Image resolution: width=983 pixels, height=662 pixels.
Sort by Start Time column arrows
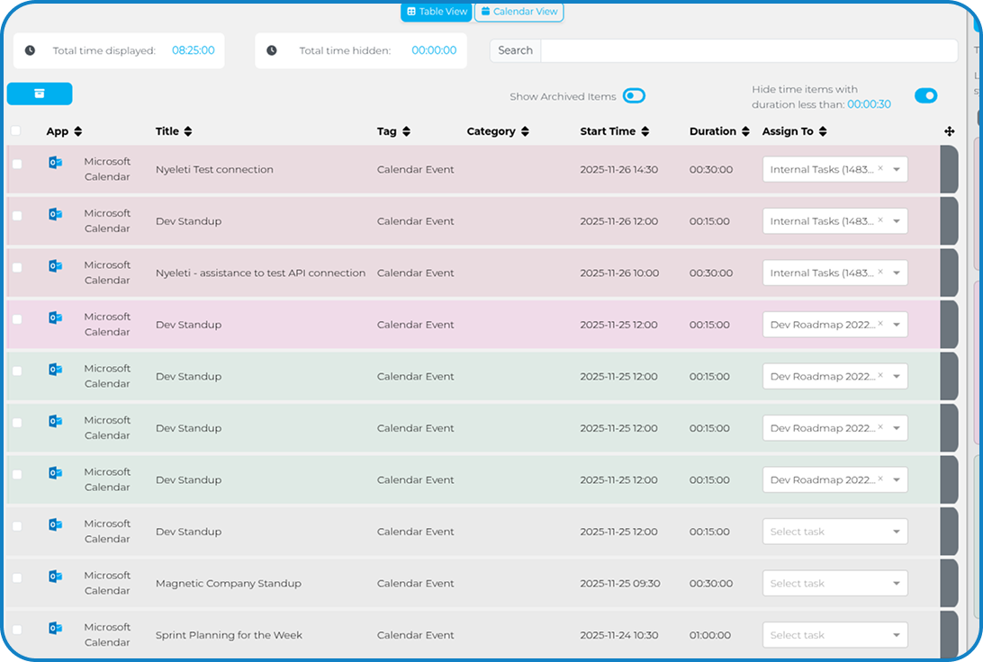click(645, 131)
